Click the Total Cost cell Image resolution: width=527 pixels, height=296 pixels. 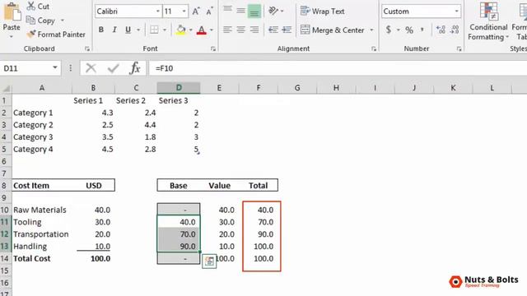click(x=42, y=258)
